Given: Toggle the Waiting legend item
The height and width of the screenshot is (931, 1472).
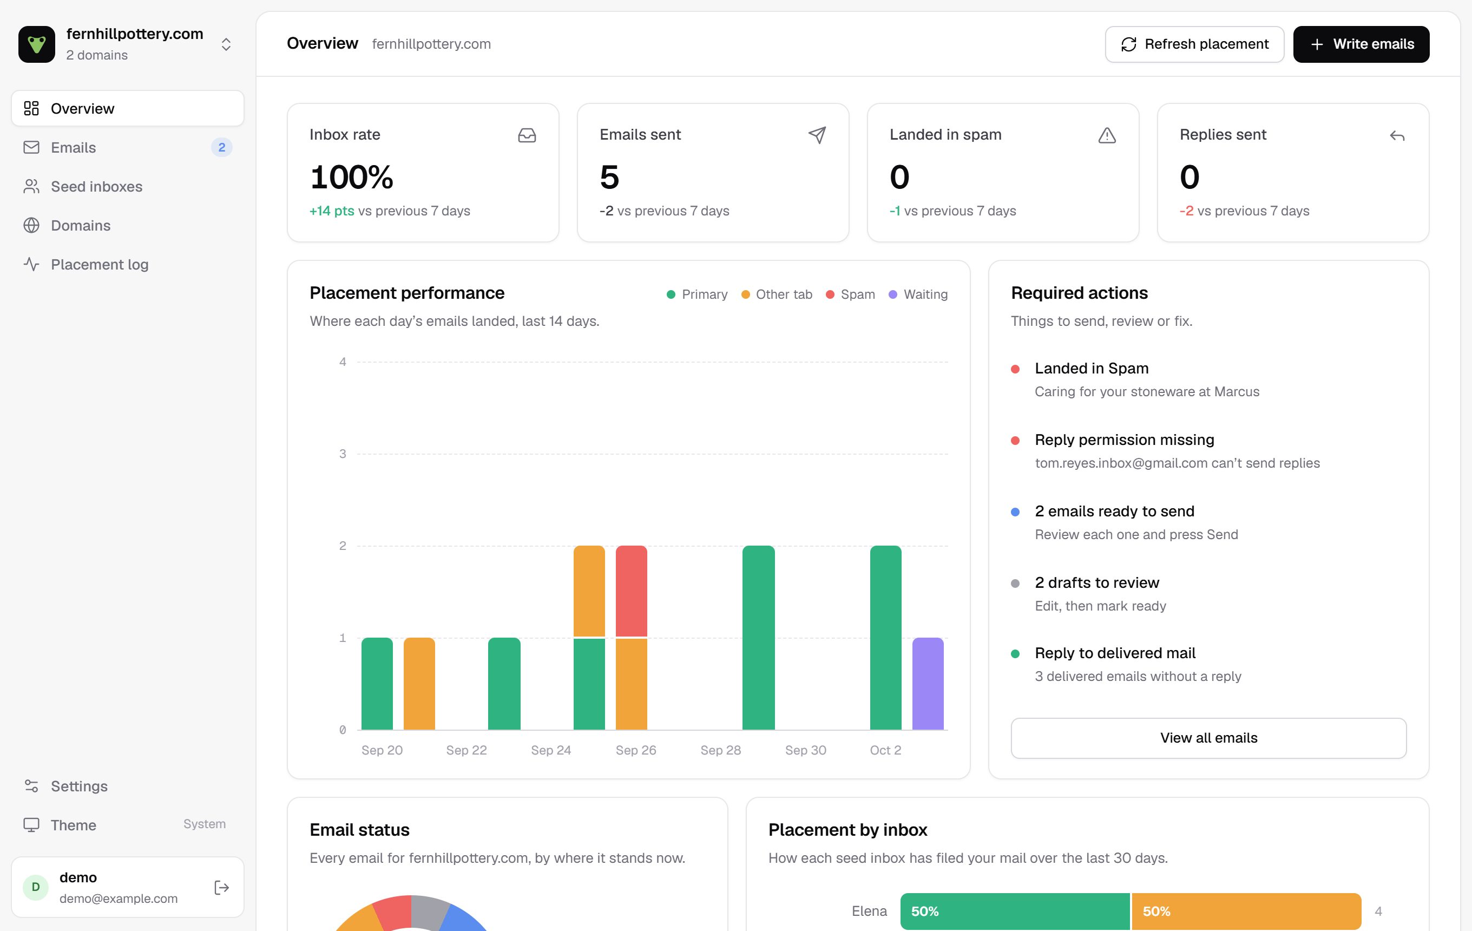Looking at the screenshot, I should click(918, 294).
